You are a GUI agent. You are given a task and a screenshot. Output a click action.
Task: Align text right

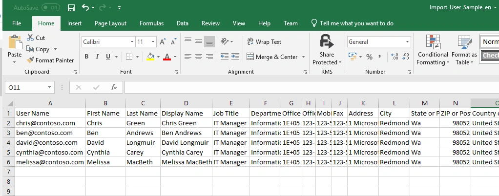click(x=209, y=57)
